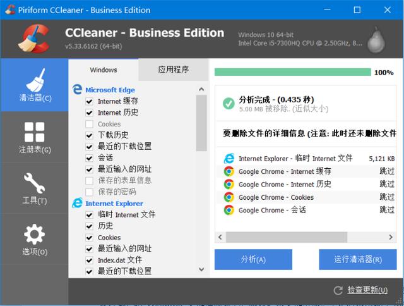The height and width of the screenshot is (306, 404).
Task: Click results horizontal scroll right arrow
Action: coord(391,237)
